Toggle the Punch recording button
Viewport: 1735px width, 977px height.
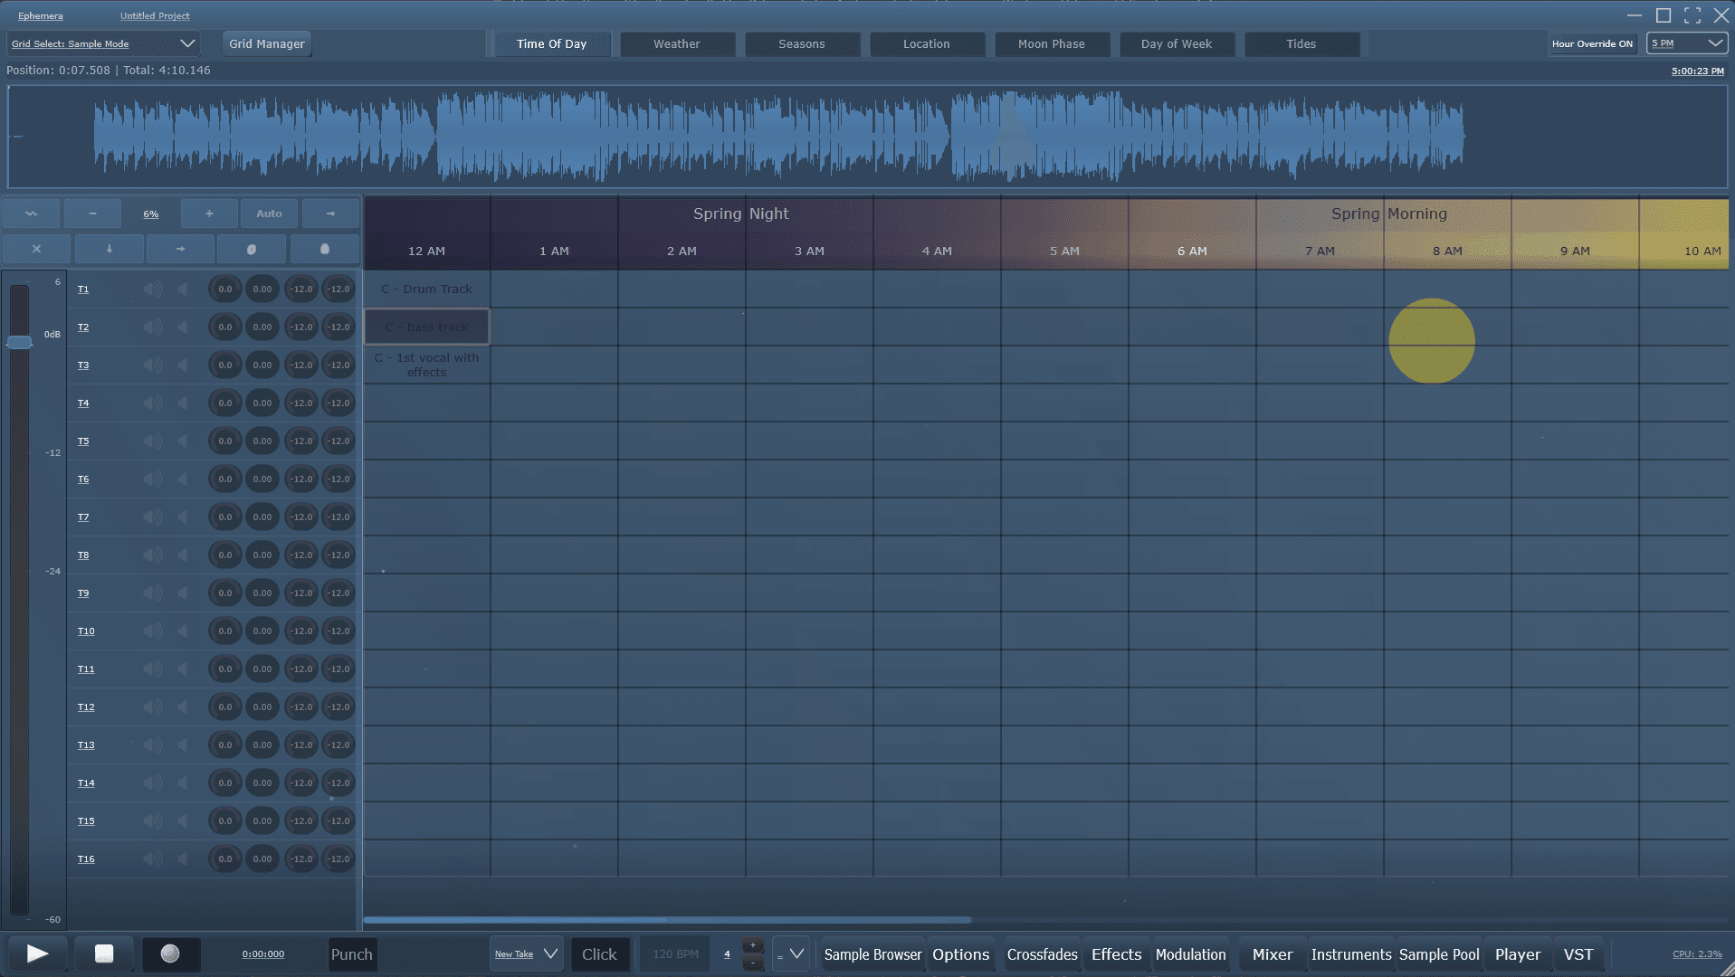point(351,954)
